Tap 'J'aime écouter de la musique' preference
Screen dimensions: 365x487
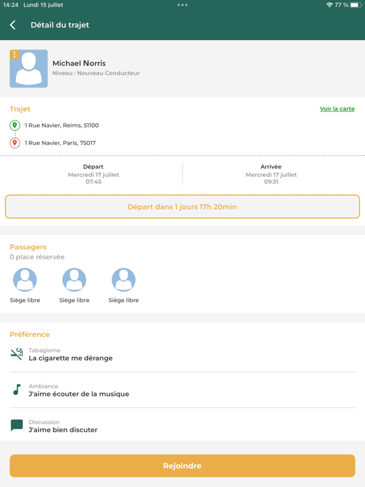[x=79, y=394]
